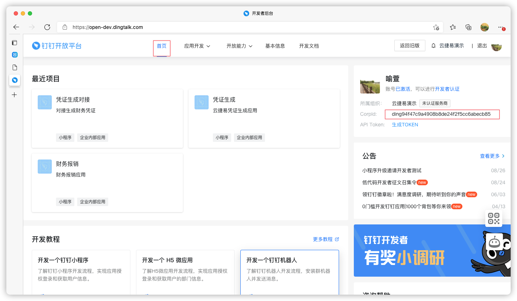
Task: Open the 凭证生成对接 project title
Action: pos(73,100)
